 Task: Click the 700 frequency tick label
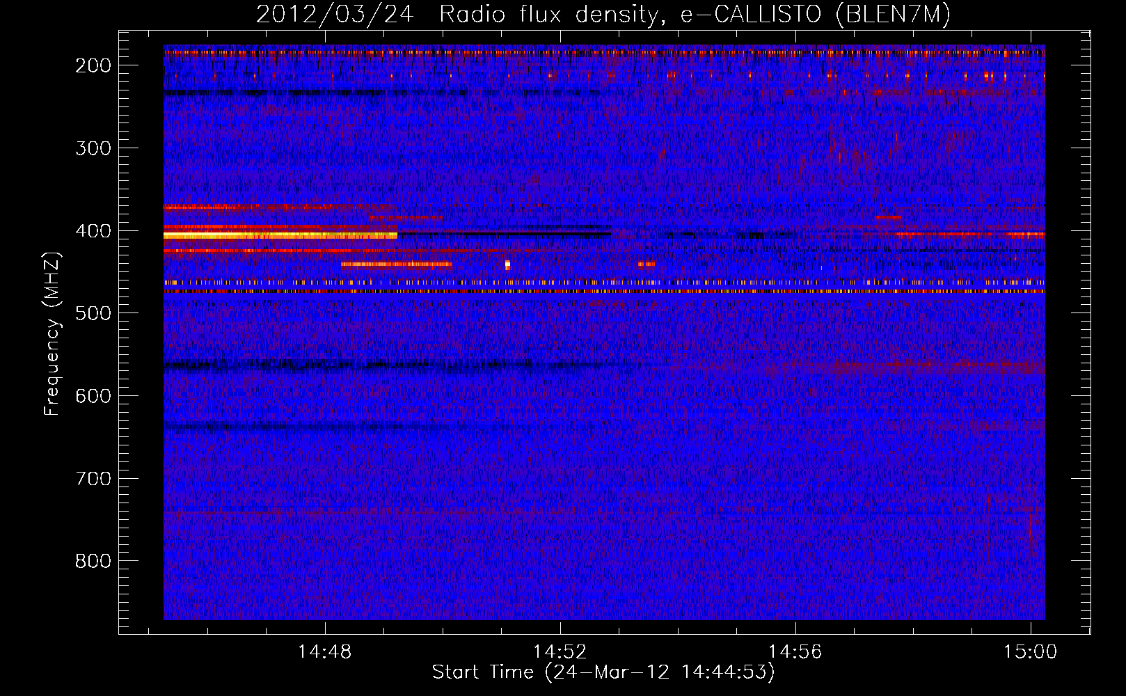93,479
